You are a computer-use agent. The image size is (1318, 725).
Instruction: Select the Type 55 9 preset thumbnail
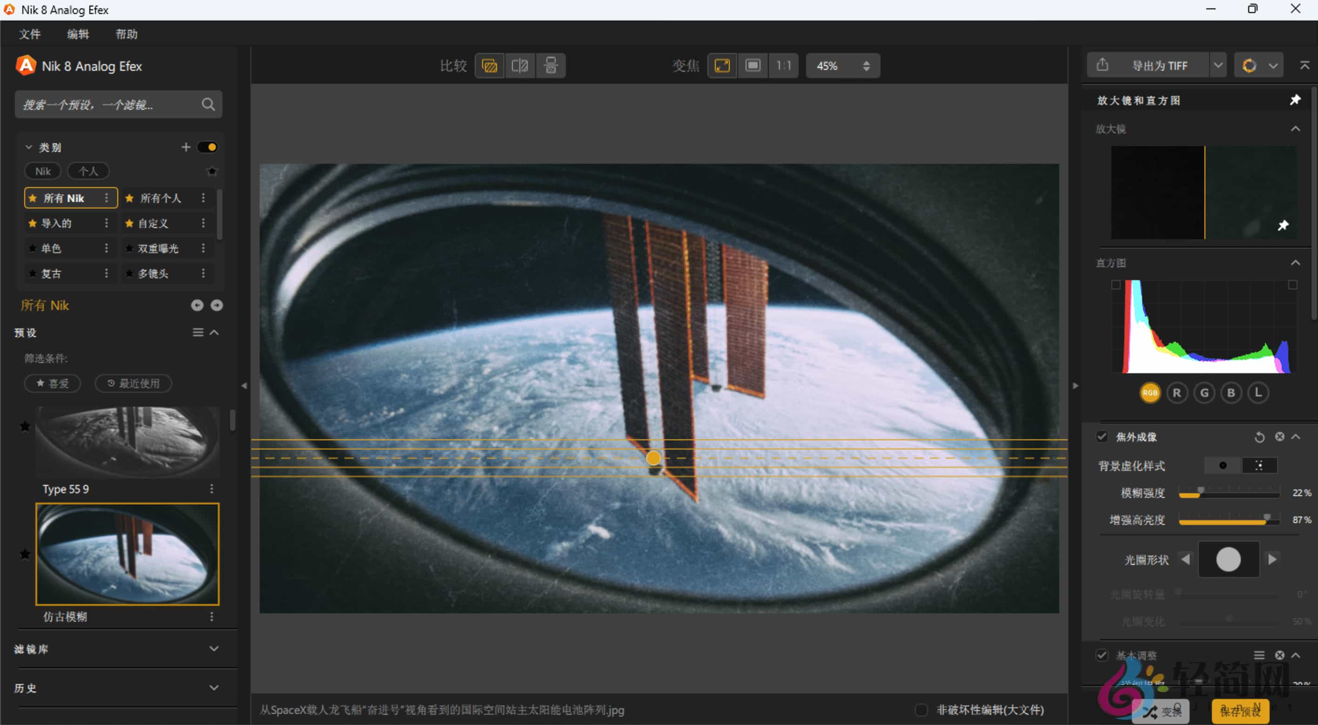[127, 442]
